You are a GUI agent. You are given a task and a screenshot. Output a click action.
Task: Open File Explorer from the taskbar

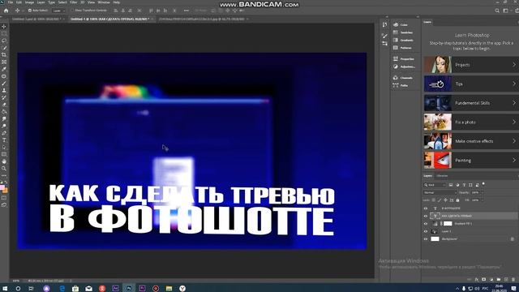169,289
